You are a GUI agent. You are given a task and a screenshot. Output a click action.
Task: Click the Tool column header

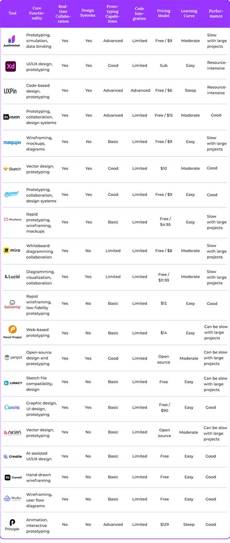point(12,14)
